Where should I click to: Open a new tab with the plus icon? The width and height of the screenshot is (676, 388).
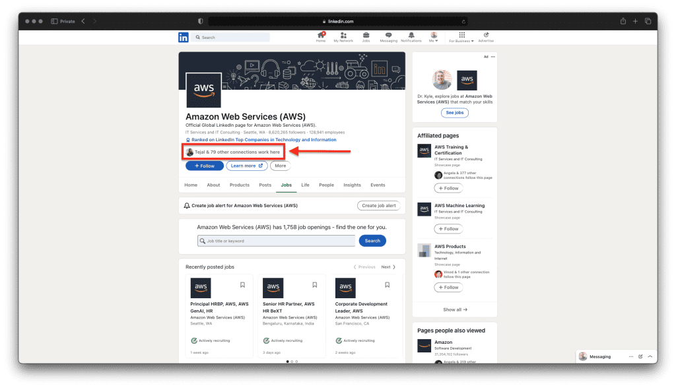635,21
